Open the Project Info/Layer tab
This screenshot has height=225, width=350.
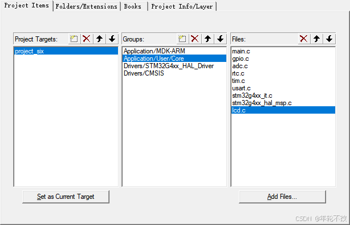click(x=182, y=6)
